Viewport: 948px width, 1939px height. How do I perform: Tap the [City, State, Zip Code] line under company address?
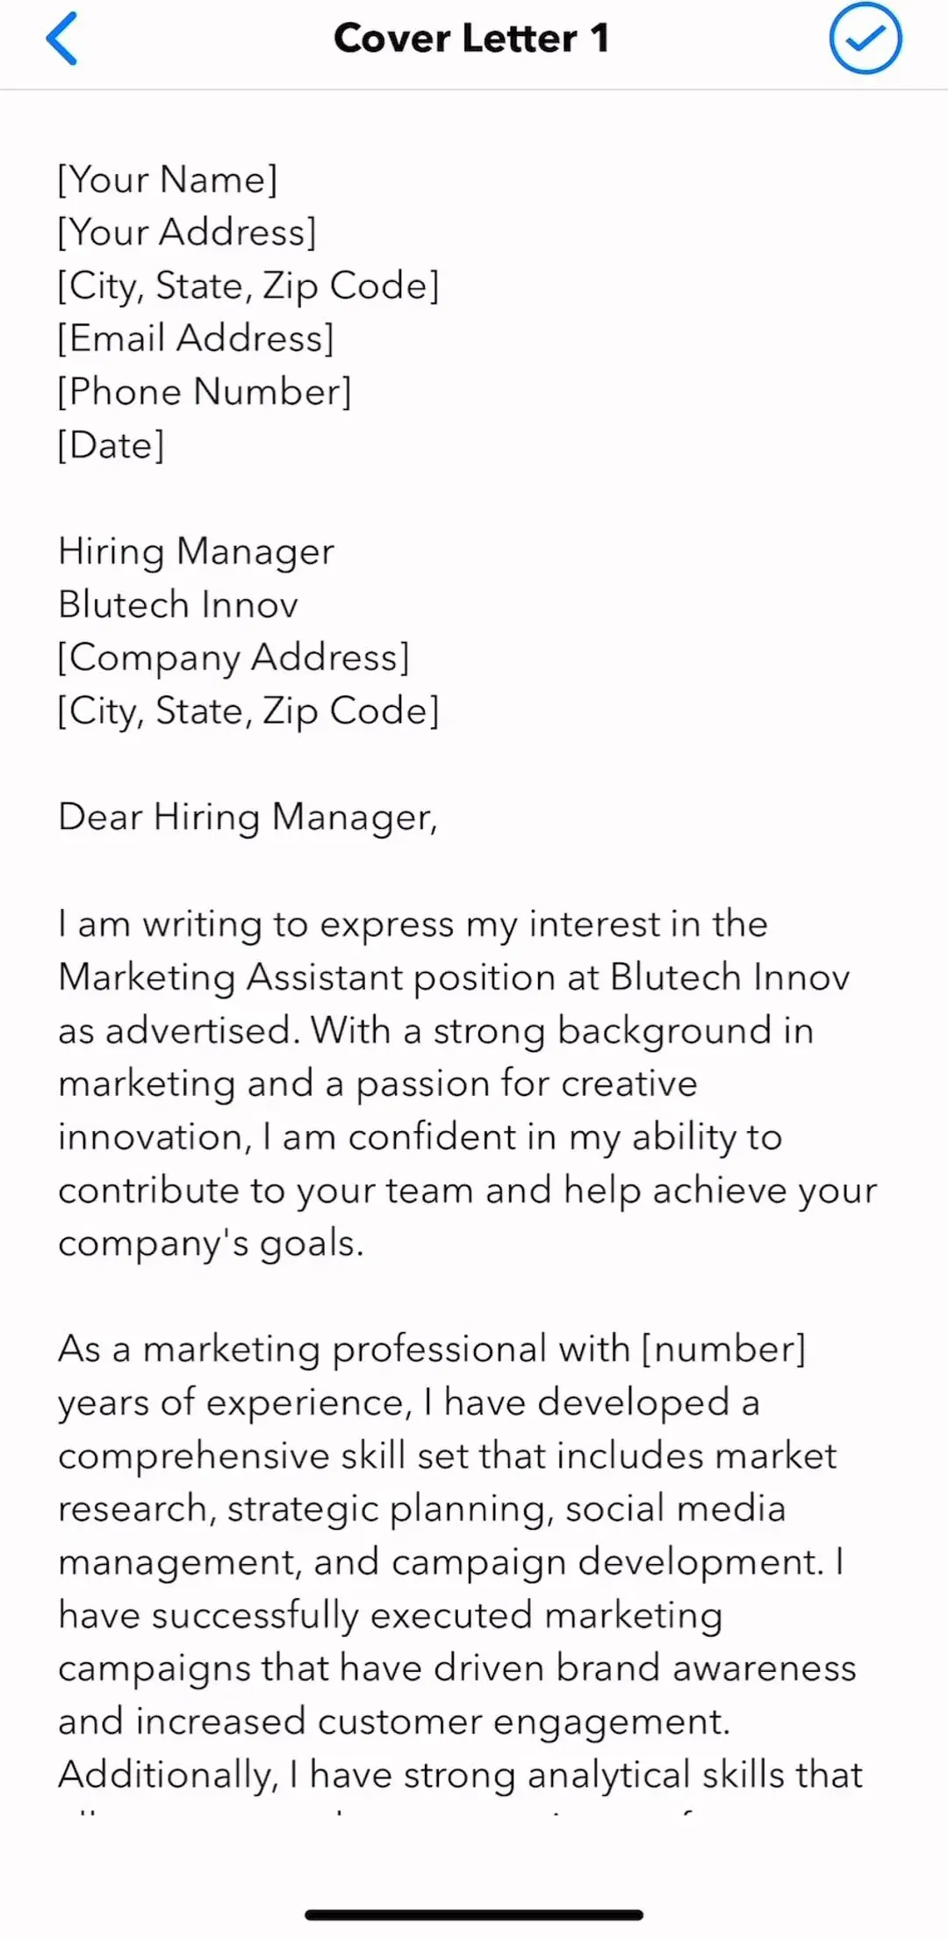point(248,710)
